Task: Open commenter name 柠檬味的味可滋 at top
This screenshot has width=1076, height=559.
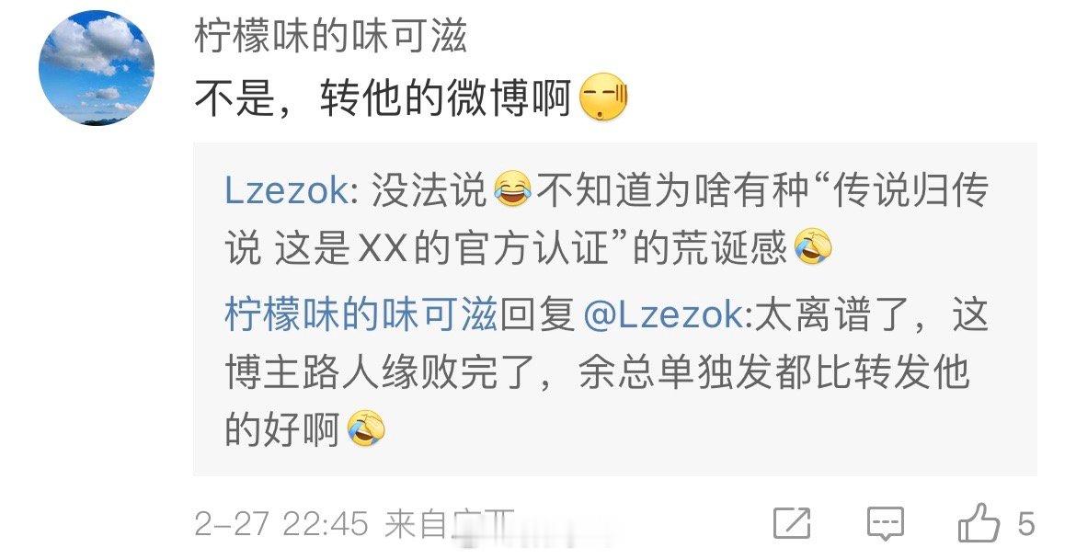Action: point(330,37)
